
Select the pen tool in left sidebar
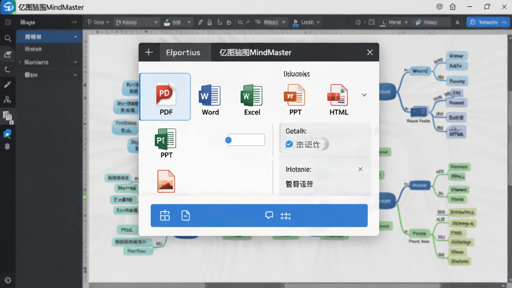click(x=7, y=84)
